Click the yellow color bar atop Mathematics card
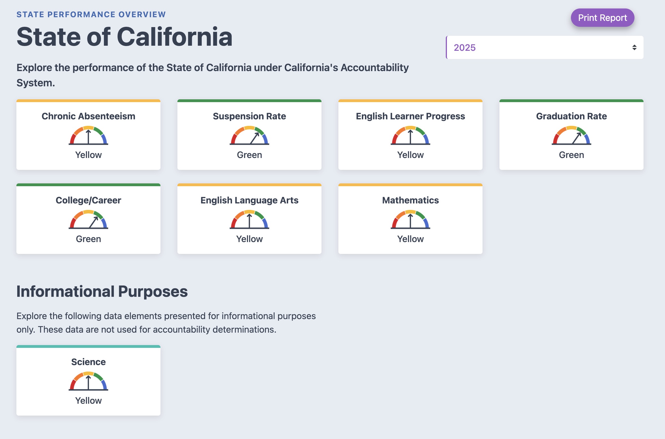 click(410, 185)
